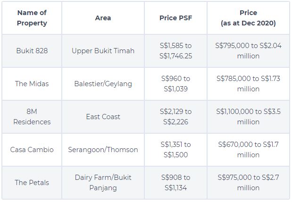Click the Name of Property column header
Screen dimensions: 292x202
[x=32, y=18]
